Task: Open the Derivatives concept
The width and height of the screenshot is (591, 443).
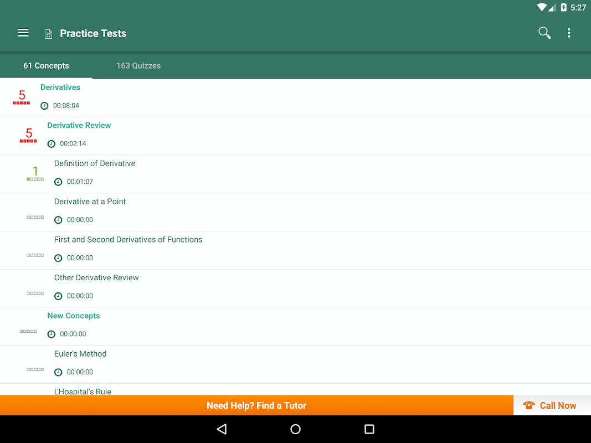Action: pos(296,98)
